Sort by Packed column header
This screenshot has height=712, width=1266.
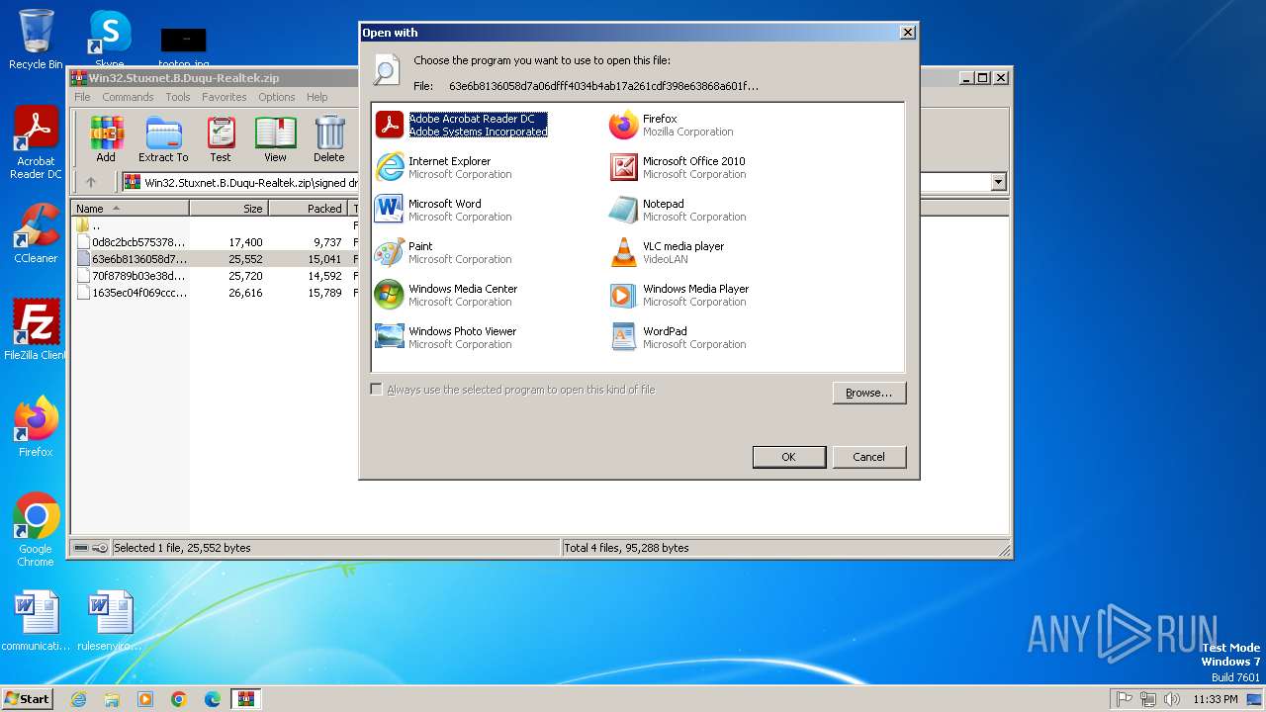point(308,209)
